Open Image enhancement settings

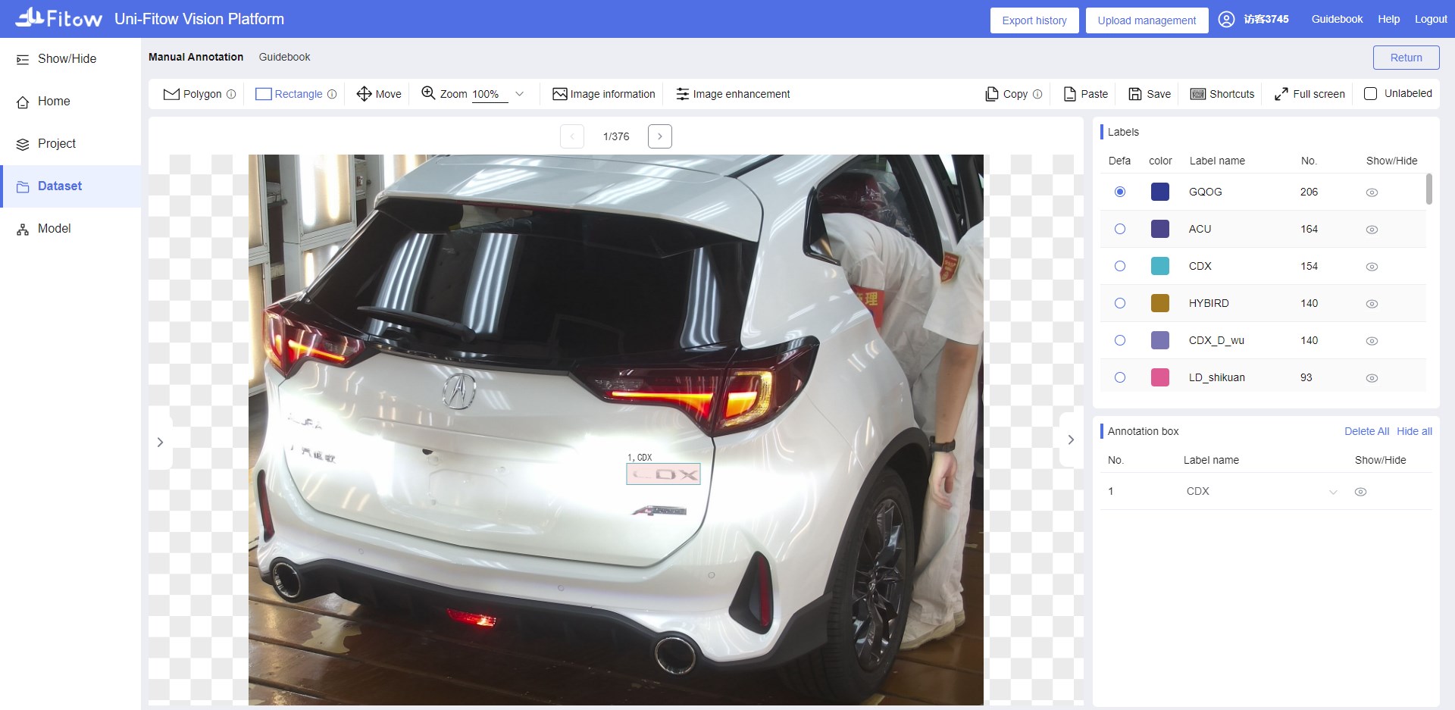pos(733,94)
